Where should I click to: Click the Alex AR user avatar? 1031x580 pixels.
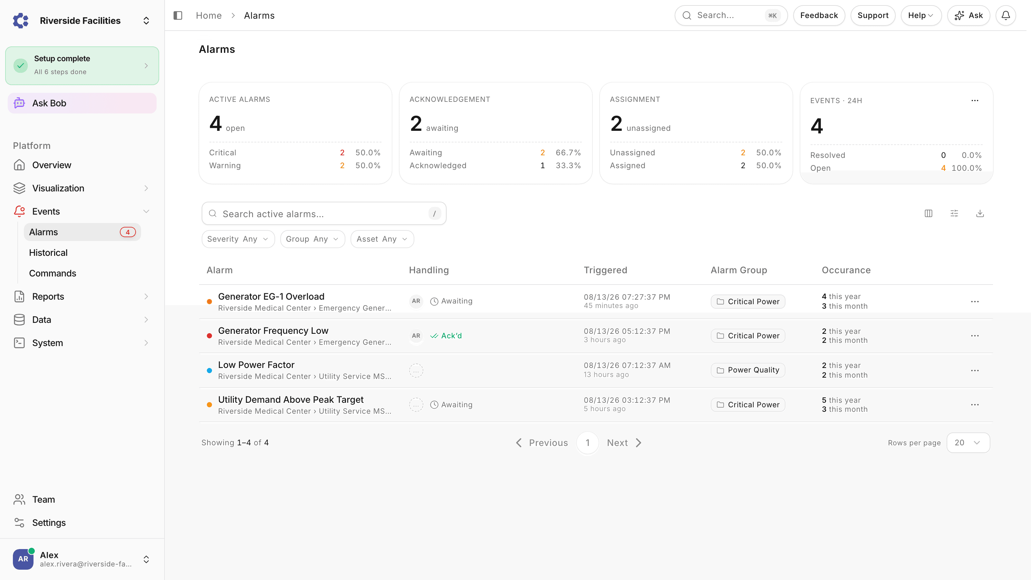pyautogui.click(x=23, y=559)
